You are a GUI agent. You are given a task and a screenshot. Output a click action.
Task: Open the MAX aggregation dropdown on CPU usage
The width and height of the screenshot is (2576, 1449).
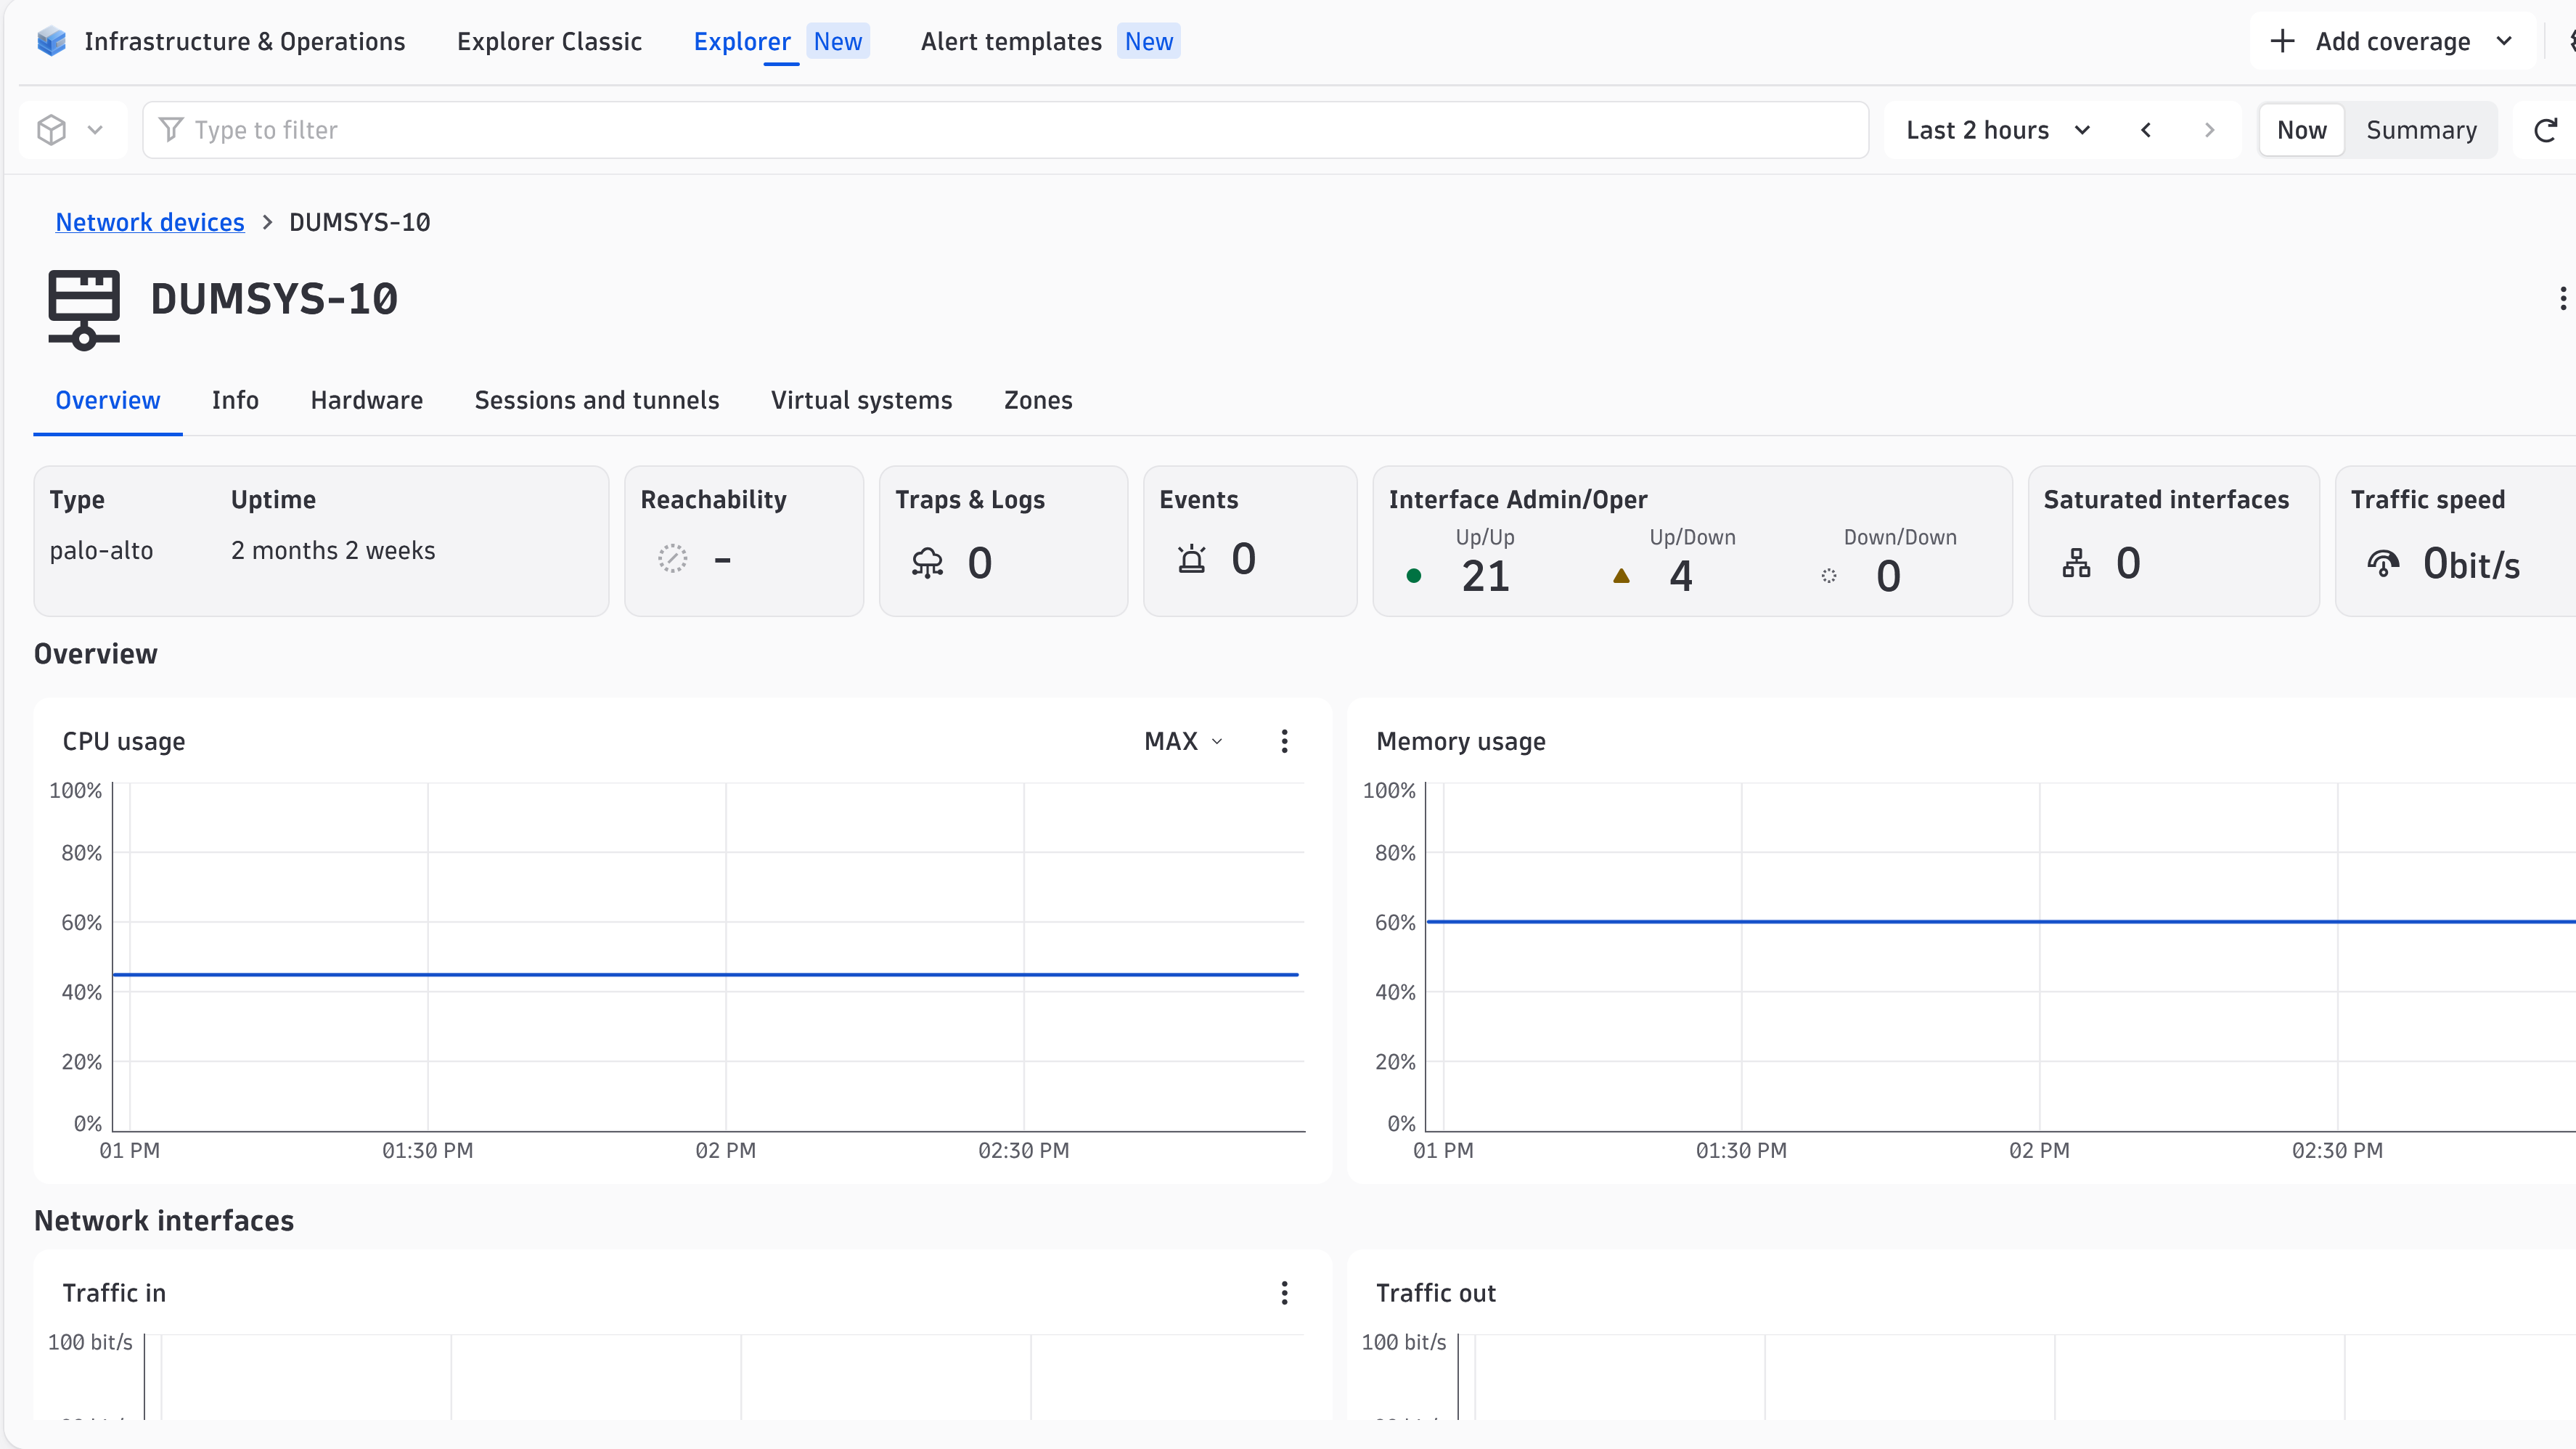tap(1184, 741)
